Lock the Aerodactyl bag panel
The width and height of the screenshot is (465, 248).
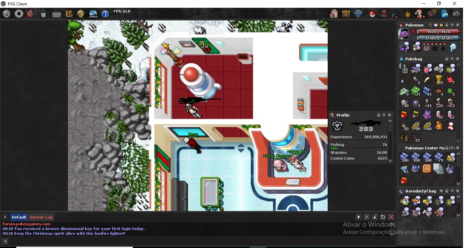click(x=447, y=191)
